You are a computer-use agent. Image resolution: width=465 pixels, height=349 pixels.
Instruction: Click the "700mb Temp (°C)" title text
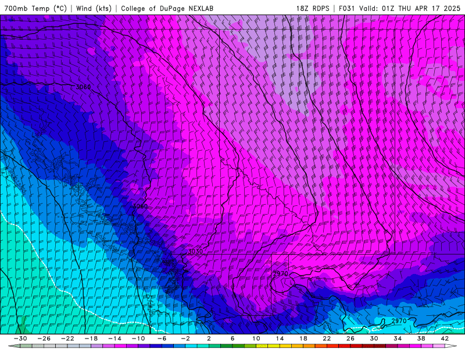36,8
